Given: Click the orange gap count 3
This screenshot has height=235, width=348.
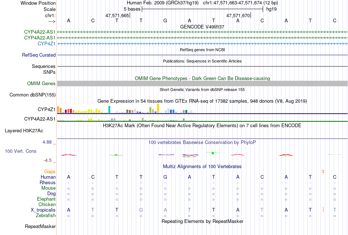Looking at the screenshot, I should coord(323,172).
